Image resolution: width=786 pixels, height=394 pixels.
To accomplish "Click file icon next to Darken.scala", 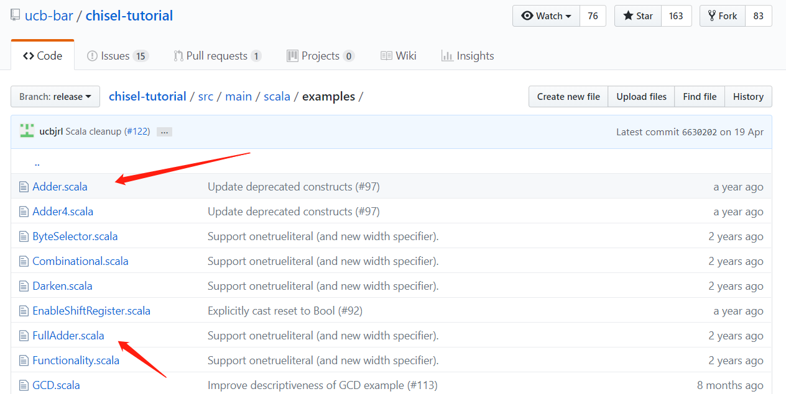I will point(24,286).
